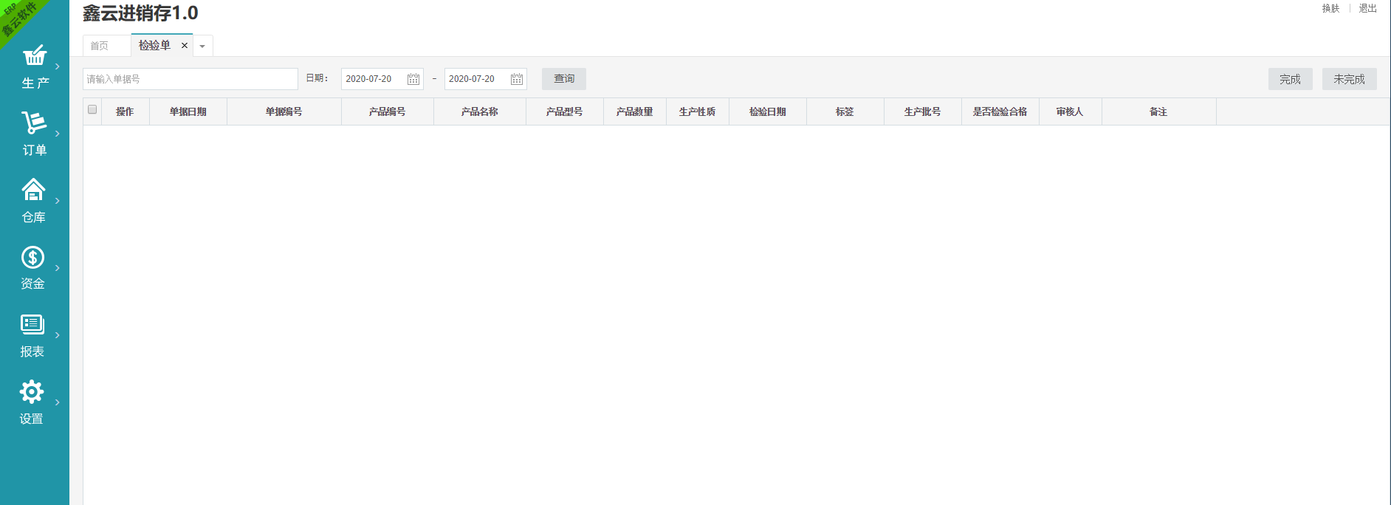This screenshot has height=505, width=1391.
Task: Close the 检验单 tab
Action: click(x=185, y=46)
